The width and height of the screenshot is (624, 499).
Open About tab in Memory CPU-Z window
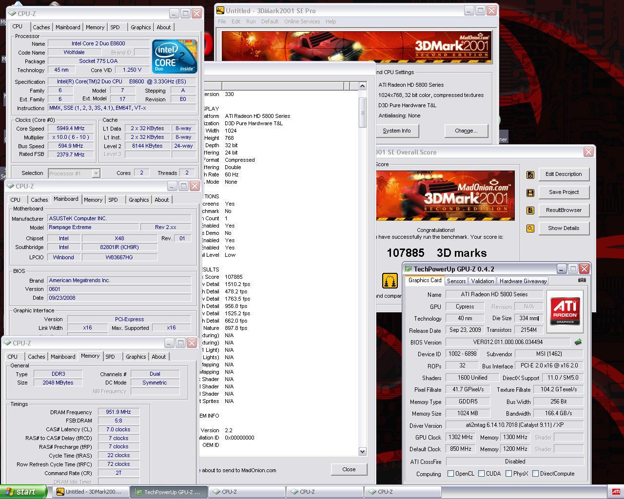pyautogui.click(x=159, y=357)
